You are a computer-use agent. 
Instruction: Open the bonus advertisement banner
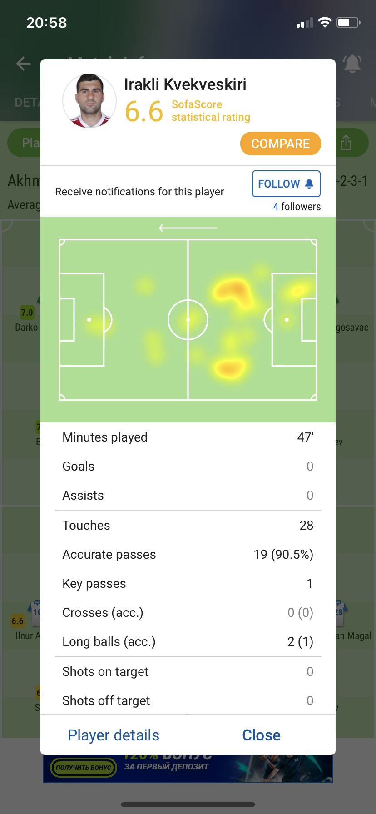coord(188,769)
